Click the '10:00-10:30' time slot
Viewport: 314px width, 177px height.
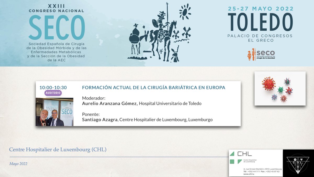[x=53, y=87]
